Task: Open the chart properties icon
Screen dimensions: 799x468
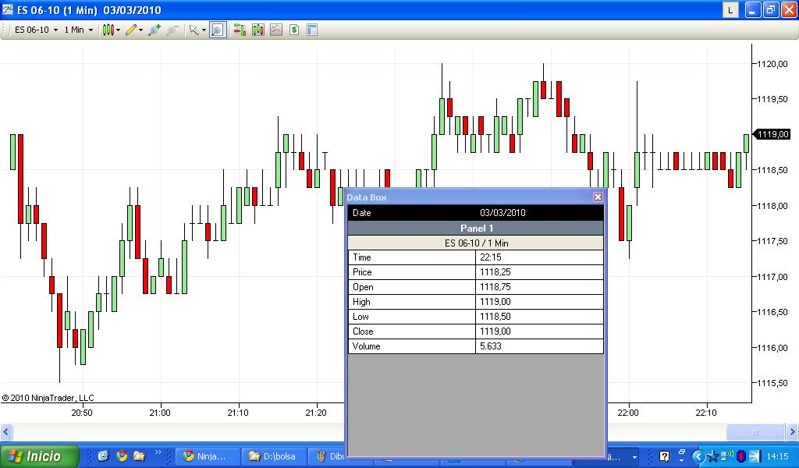Action: (312, 30)
